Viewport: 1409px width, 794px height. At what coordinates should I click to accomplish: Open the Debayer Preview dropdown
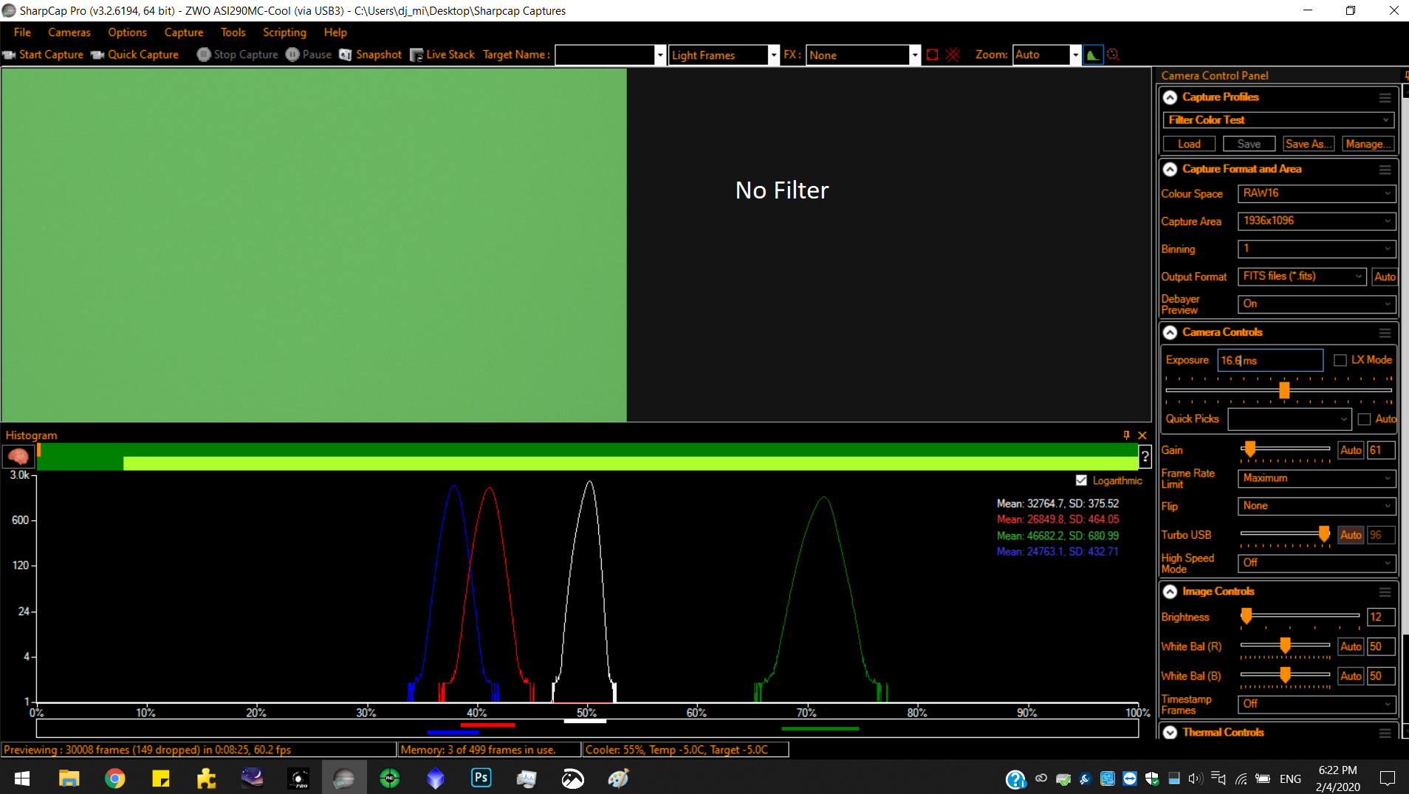[1317, 304]
